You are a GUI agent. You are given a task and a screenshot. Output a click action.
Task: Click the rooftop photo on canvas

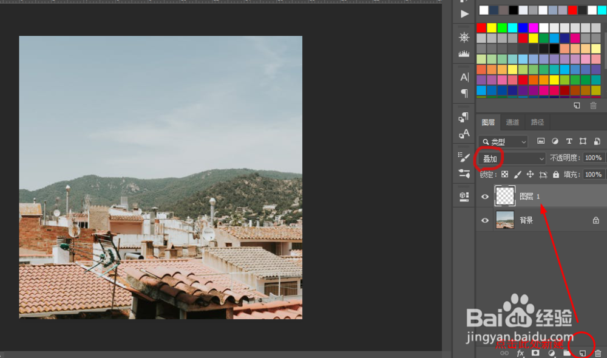tap(161, 177)
